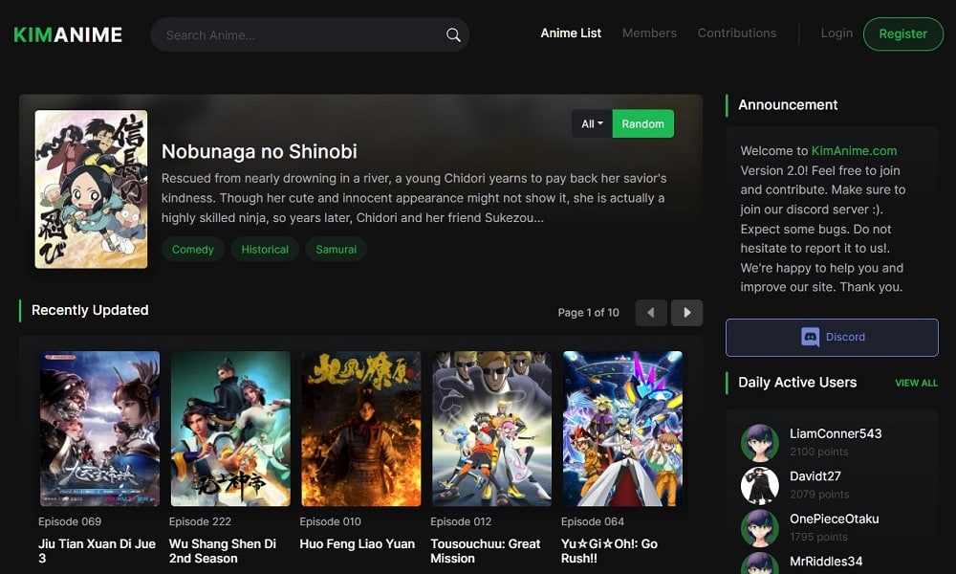956x574 pixels.
Task: Click the search magnifier icon
Action: point(453,34)
